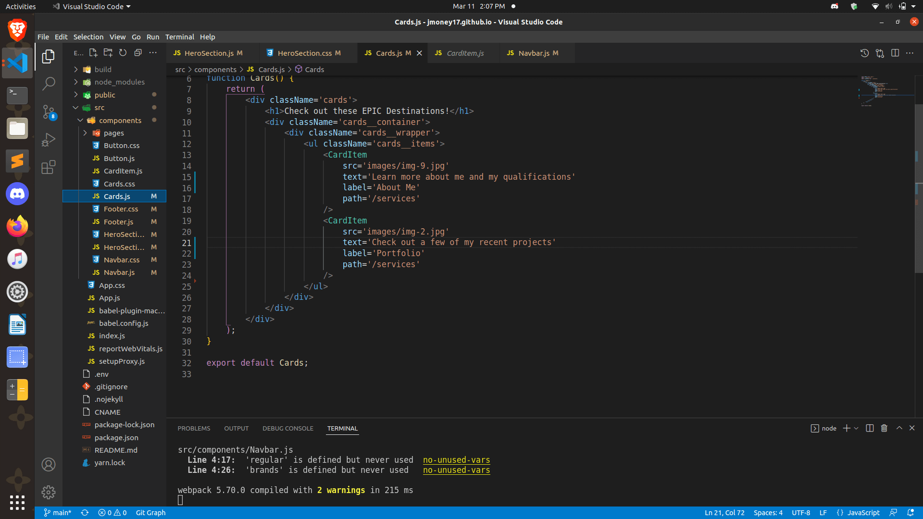
Task: Expand the node_modules folder
Action: [x=119, y=82]
